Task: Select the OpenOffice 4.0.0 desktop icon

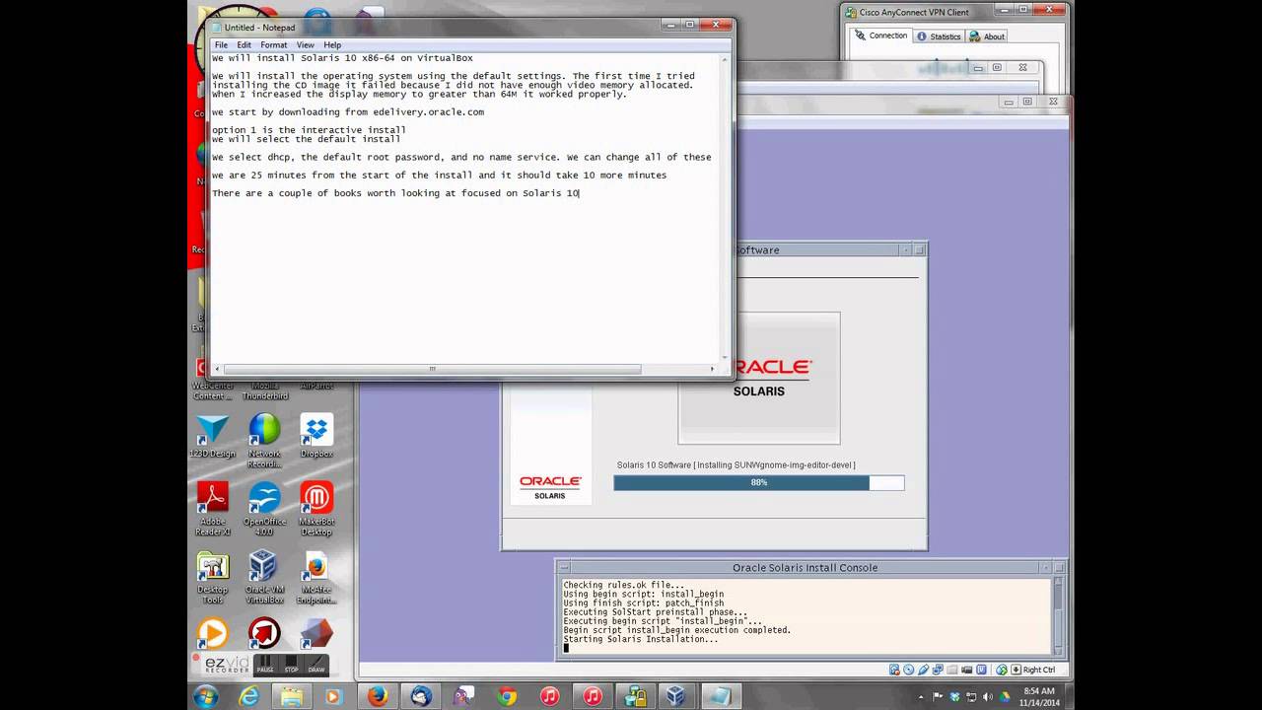Action: click(264, 509)
